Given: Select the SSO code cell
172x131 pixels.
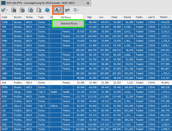Looking at the screenshot, I should pos(7,46).
